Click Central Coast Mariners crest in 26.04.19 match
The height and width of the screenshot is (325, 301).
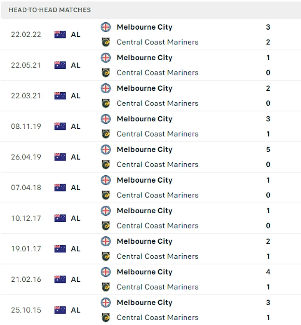tap(106, 165)
